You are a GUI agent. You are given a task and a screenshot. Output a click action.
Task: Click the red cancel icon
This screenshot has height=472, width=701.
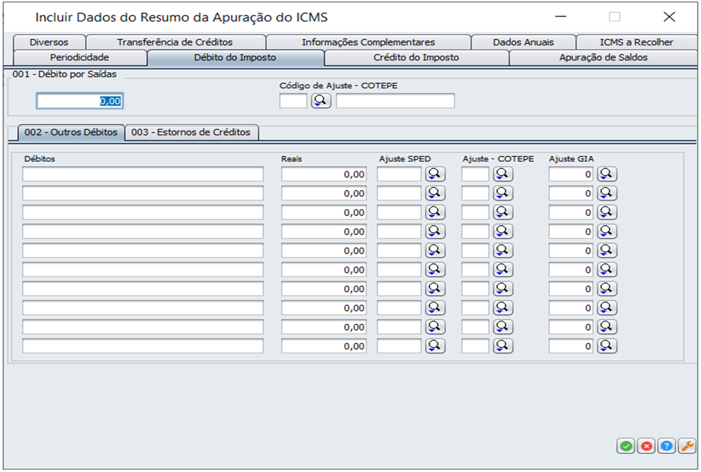pos(645,447)
